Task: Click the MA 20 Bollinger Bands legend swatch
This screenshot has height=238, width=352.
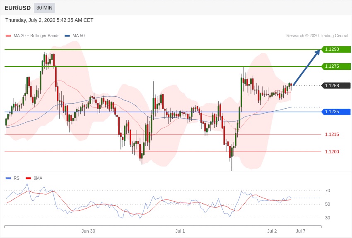Action: coord(8,36)
